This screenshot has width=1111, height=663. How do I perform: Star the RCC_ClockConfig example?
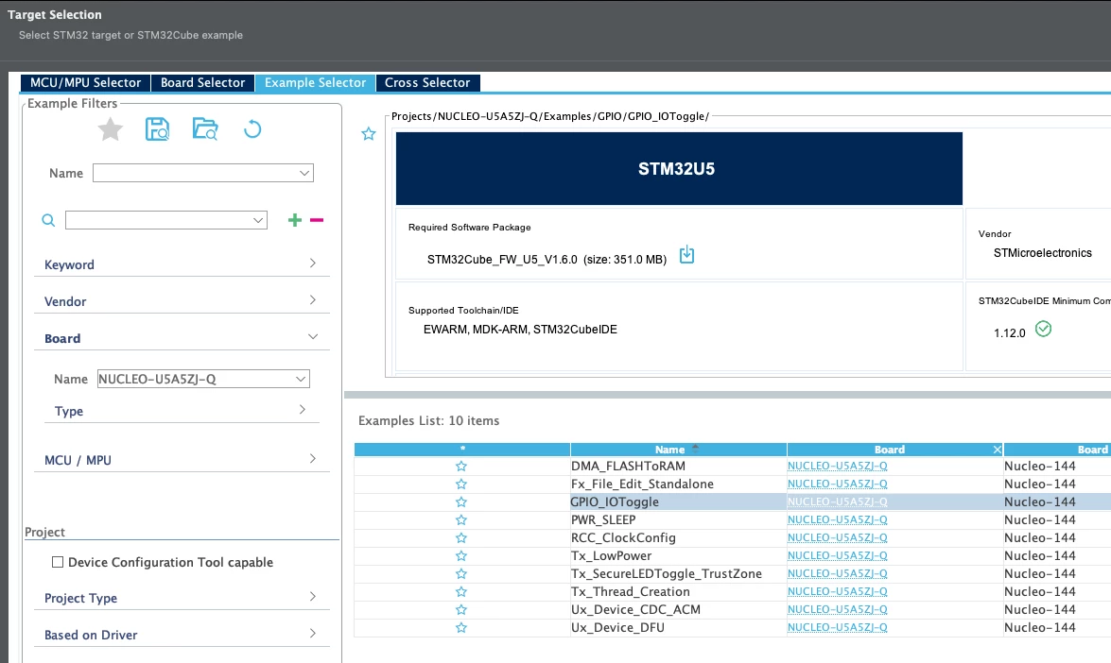(461, 537)
